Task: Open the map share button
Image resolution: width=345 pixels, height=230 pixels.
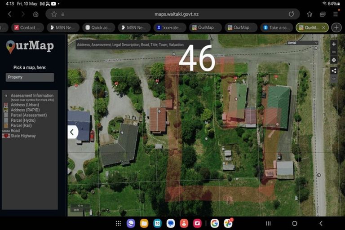Action: (x=333, y=71)
